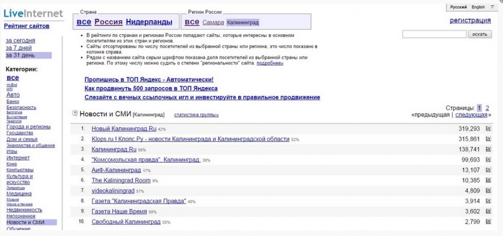
Task: Select the Банки category
Action: [x=12, y=101]
